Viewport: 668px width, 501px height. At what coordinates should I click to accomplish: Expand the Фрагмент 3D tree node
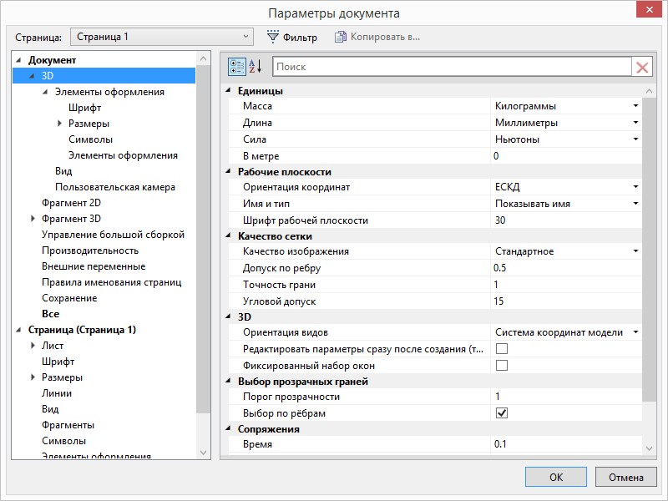[33, 219]
